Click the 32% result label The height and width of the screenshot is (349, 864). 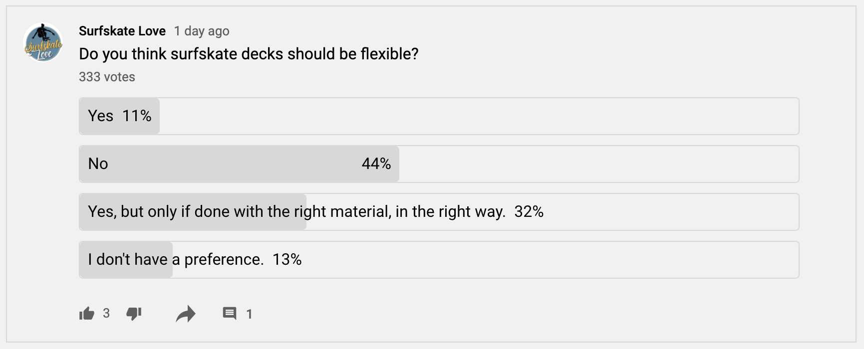click(x=529, y=211)
